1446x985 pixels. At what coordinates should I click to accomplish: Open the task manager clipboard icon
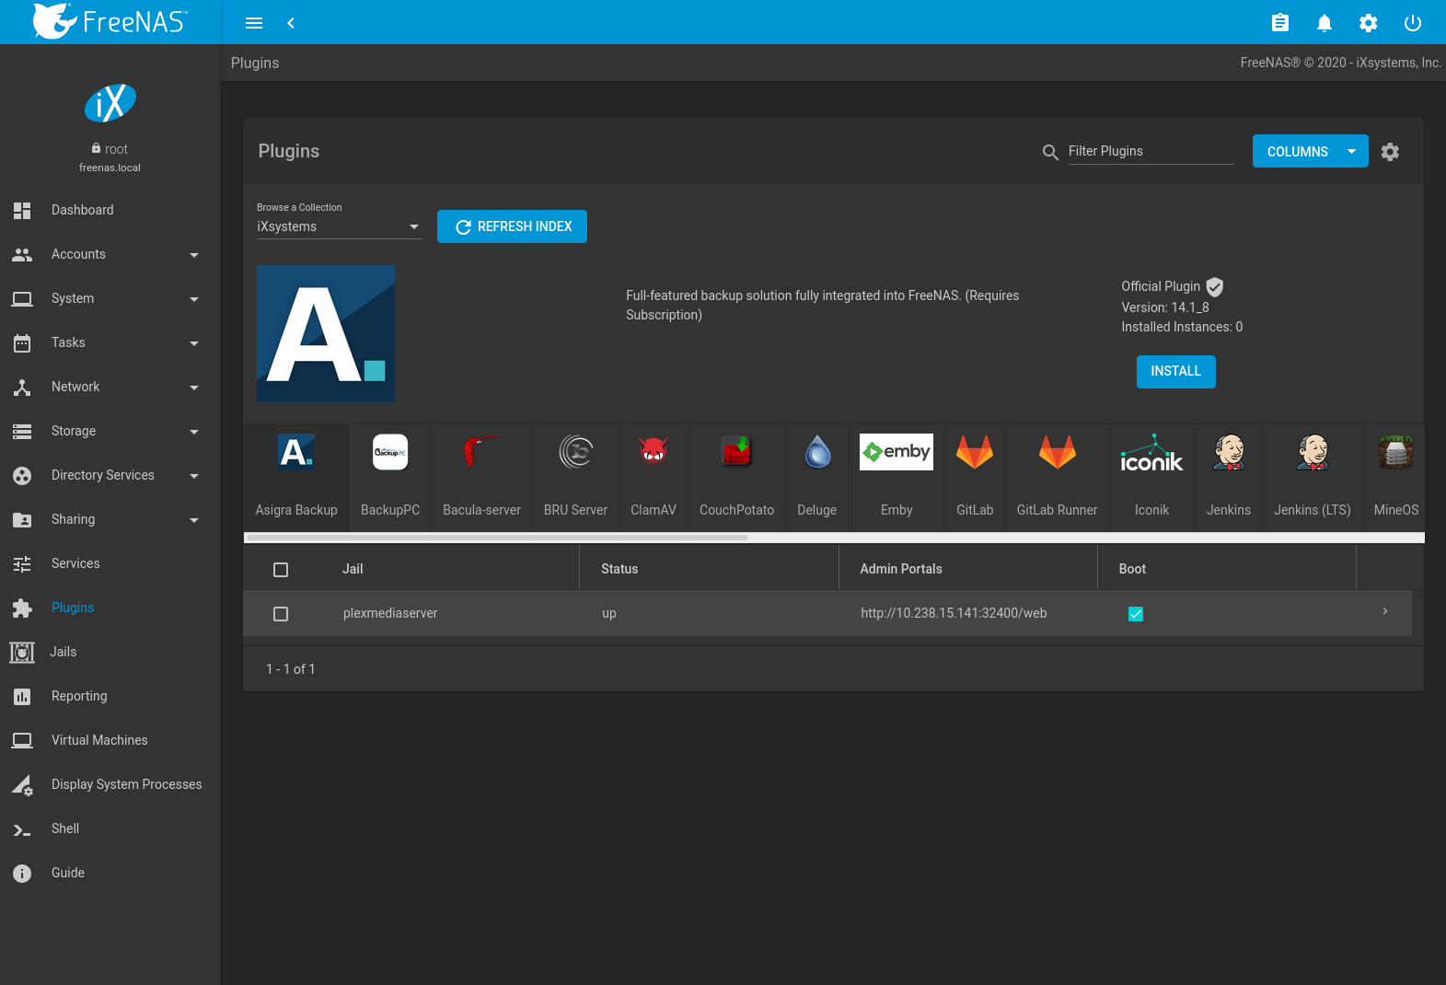(1279, 23)
